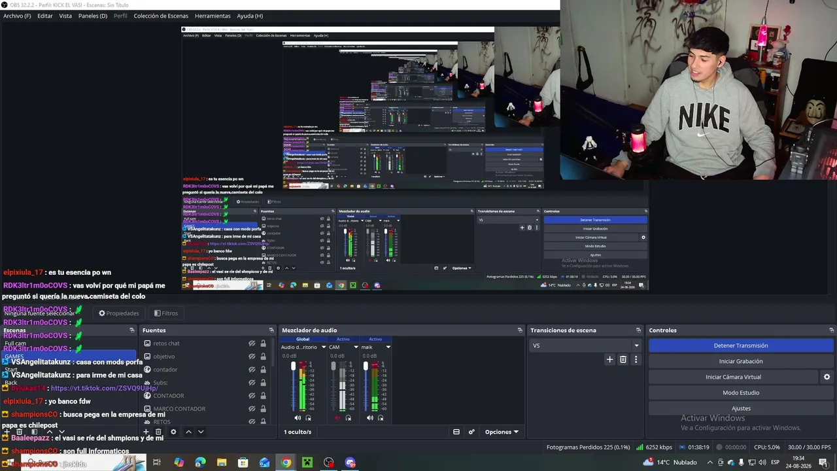Open the Colección de Escenas menu
The width and height of the screenshot is (837, 471).
tap(161, 16)
